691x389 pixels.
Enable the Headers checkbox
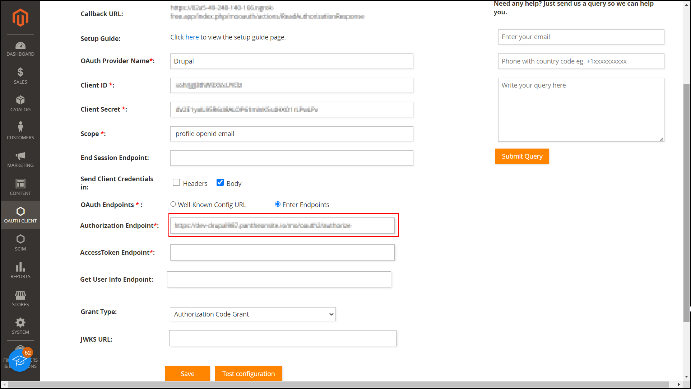pyautogui.click(x=176, y=183)
